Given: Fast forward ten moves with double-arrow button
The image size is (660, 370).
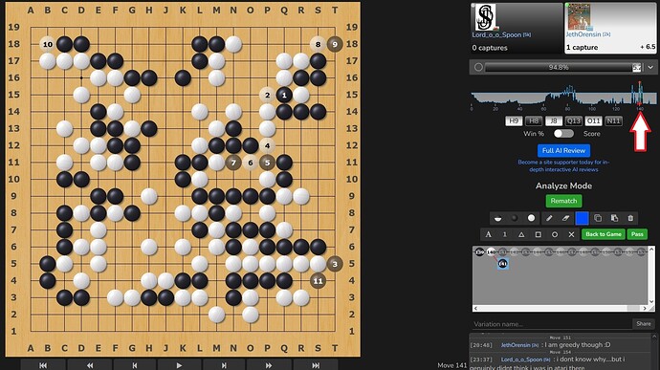Looking at the screenshot, I should tap(269, 365).
